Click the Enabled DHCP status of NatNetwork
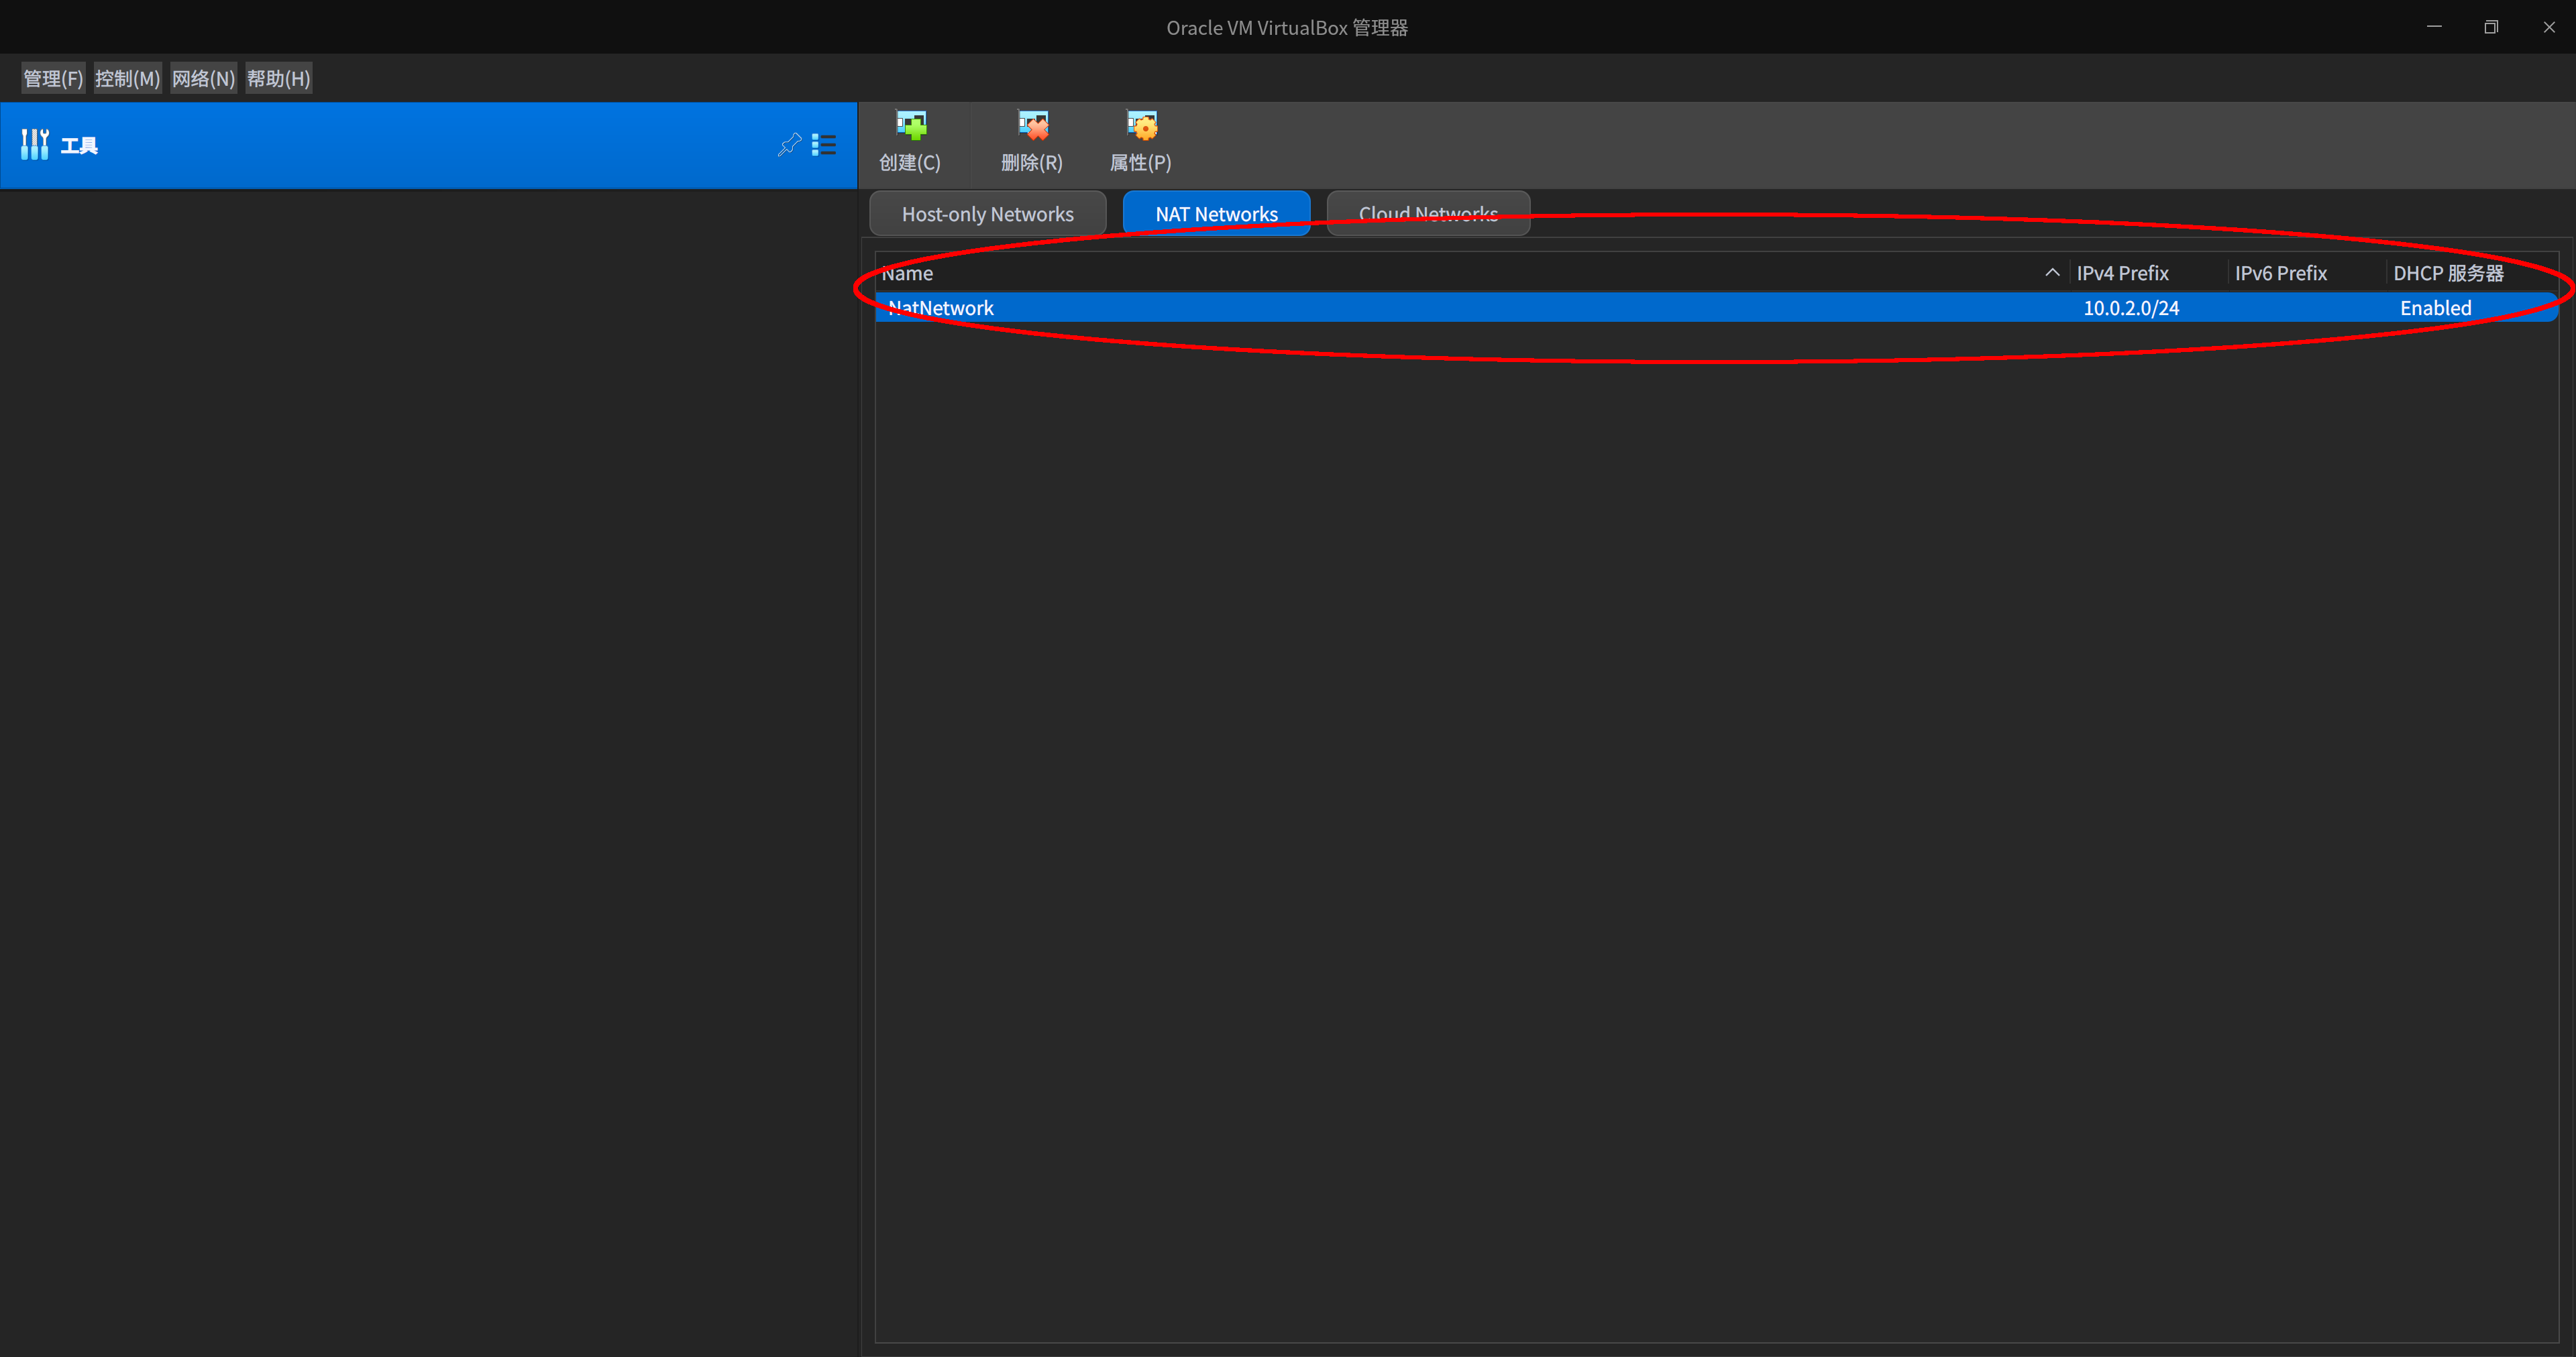The height and width of the screenshot is (1357, 2576). [2435, 308]
